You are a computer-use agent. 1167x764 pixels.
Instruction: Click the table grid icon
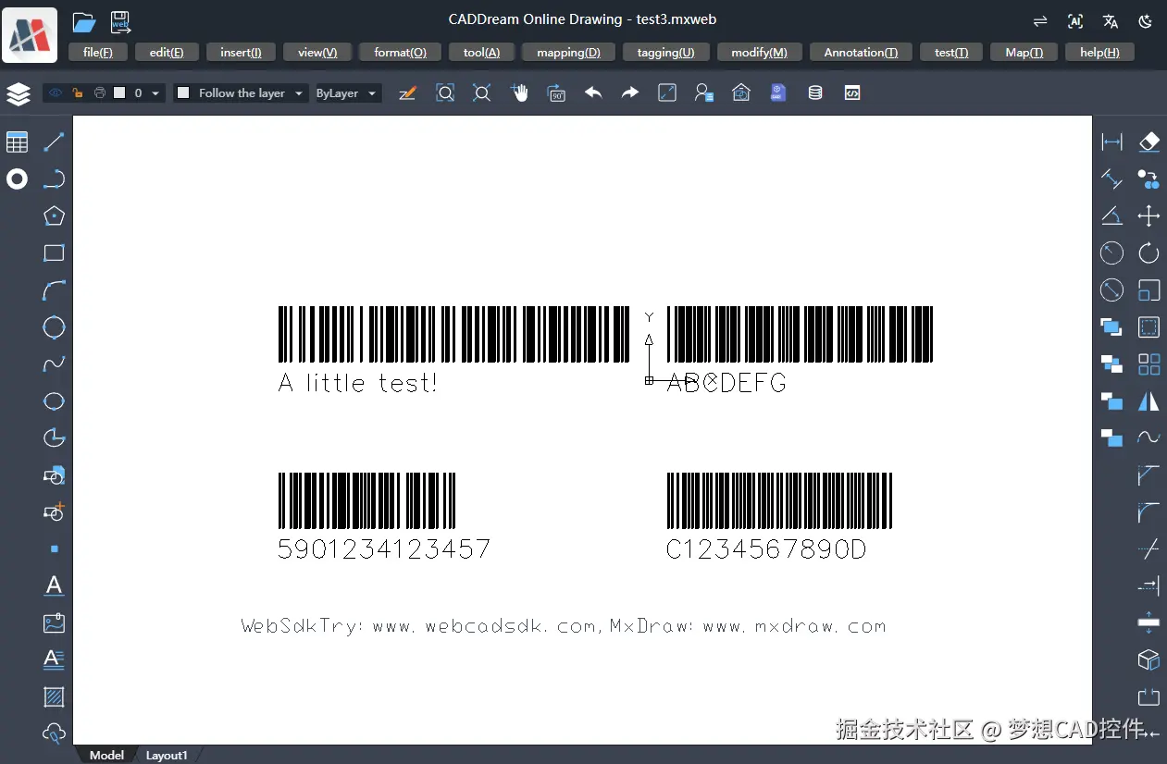pos(18,142)
